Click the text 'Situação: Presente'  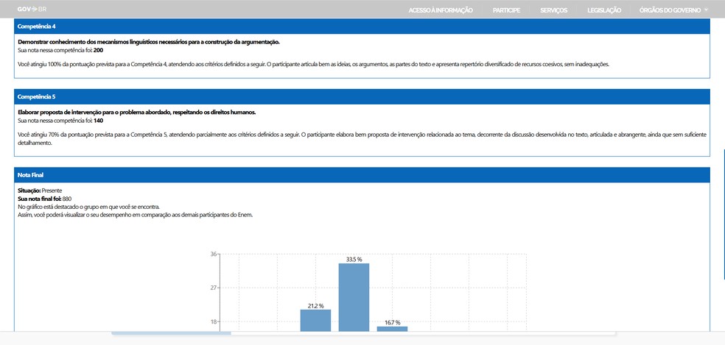pyautogui.click(x=40, y=191)
